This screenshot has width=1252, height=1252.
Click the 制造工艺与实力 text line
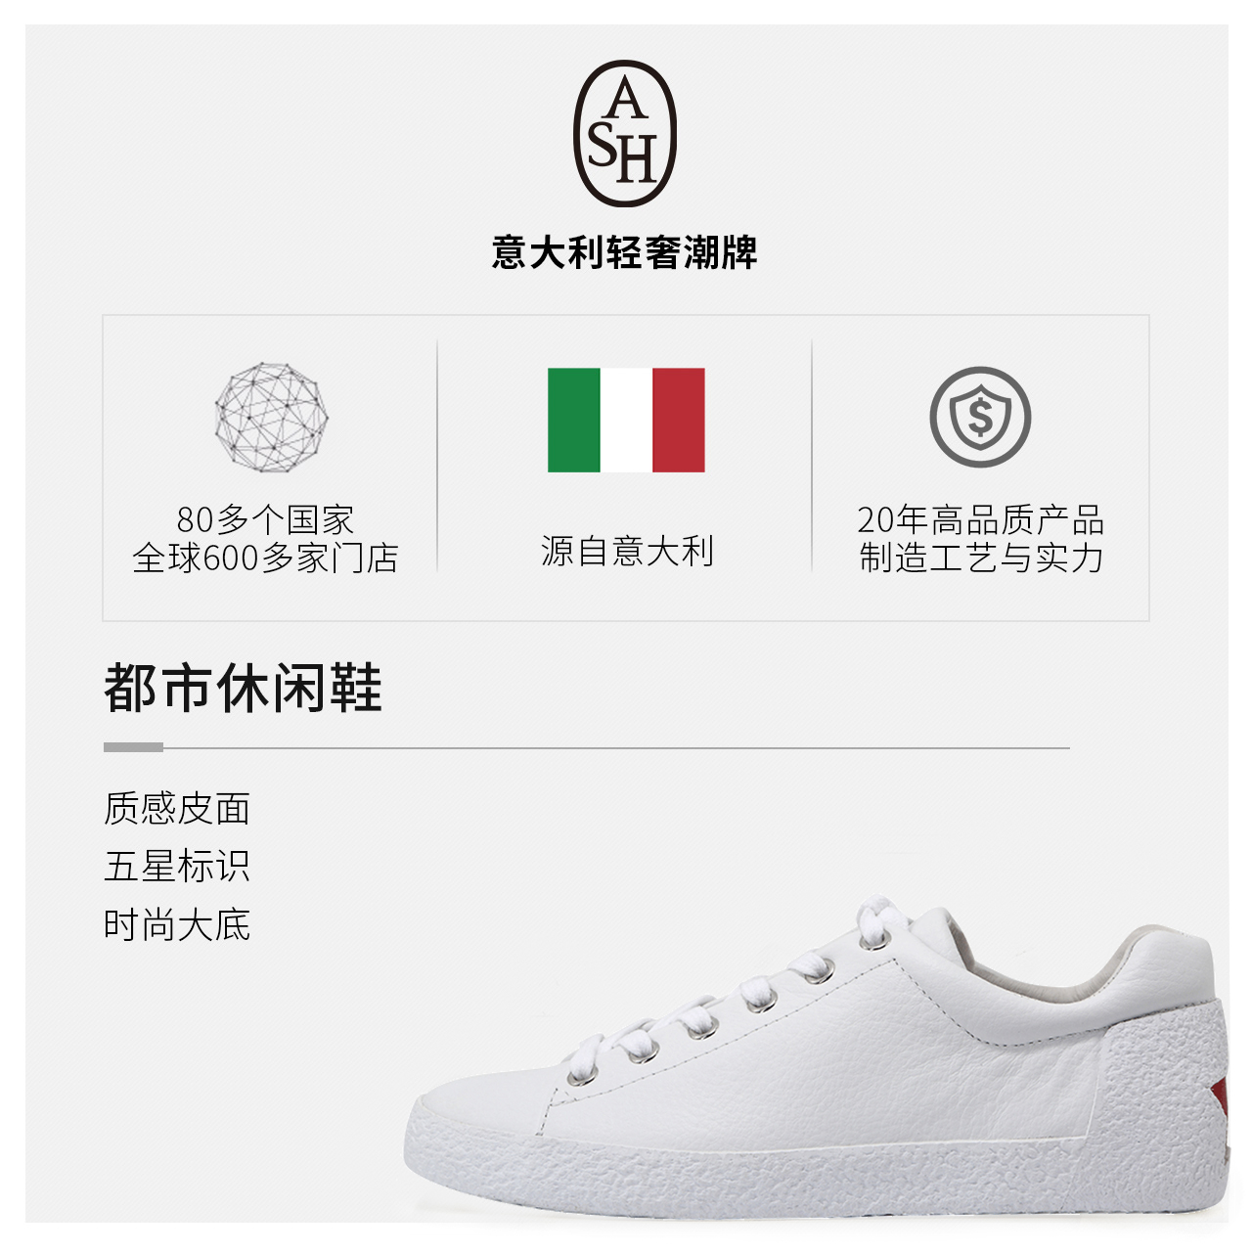[x=981, y=559]
